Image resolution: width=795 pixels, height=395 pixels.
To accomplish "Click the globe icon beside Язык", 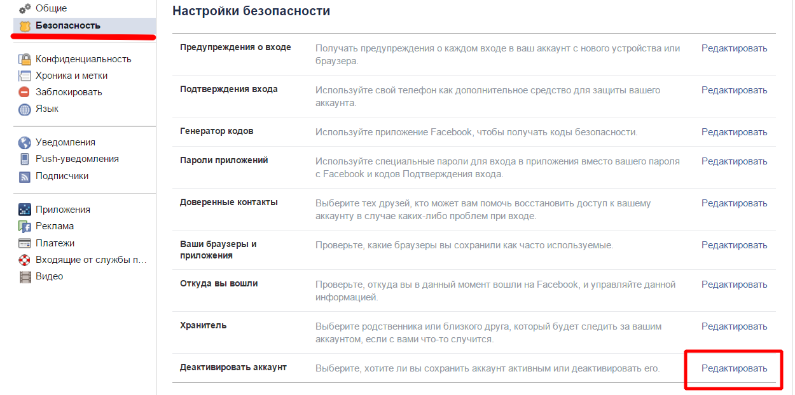I will [x=25, y=109].
